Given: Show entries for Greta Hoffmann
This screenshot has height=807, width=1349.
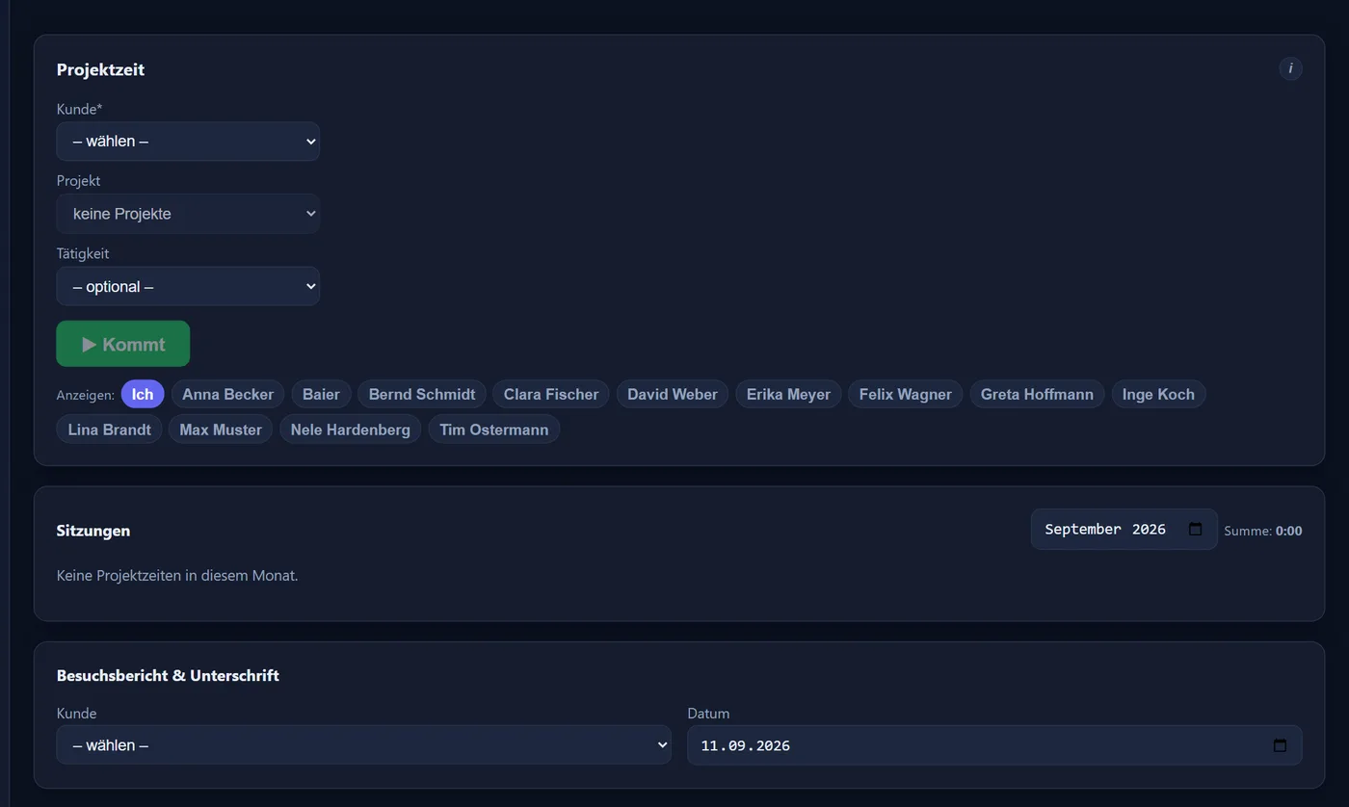Looking at the screenshot, I should (1037, 394).
